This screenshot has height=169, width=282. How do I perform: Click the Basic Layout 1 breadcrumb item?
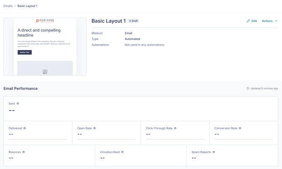tap(27, 6)
